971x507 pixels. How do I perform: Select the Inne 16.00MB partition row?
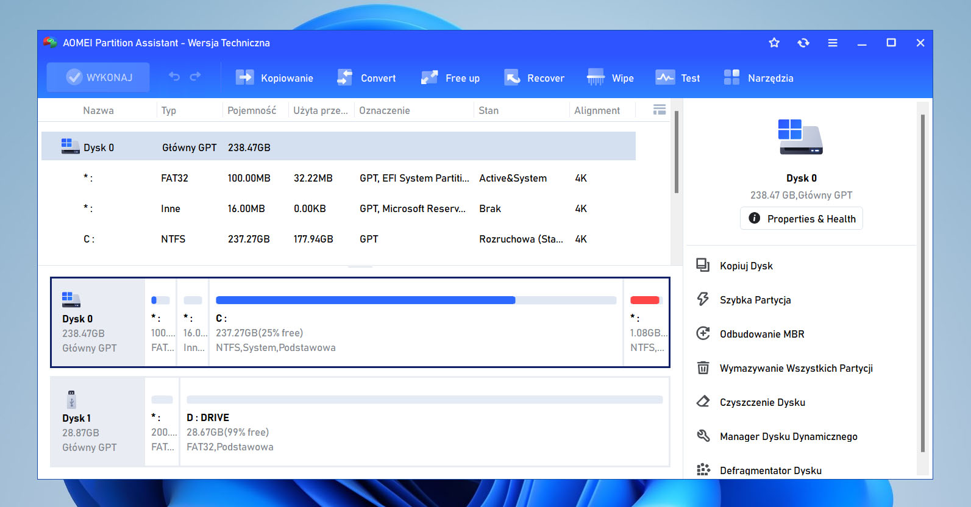tap(338, 208)
